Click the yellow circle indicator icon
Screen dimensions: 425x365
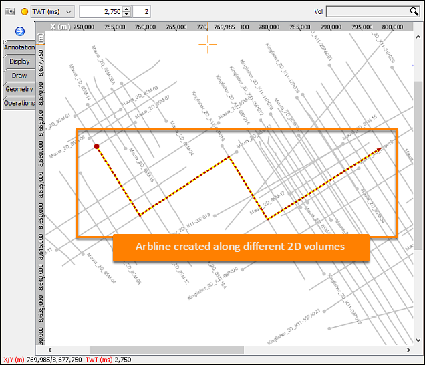coord(25,11)
